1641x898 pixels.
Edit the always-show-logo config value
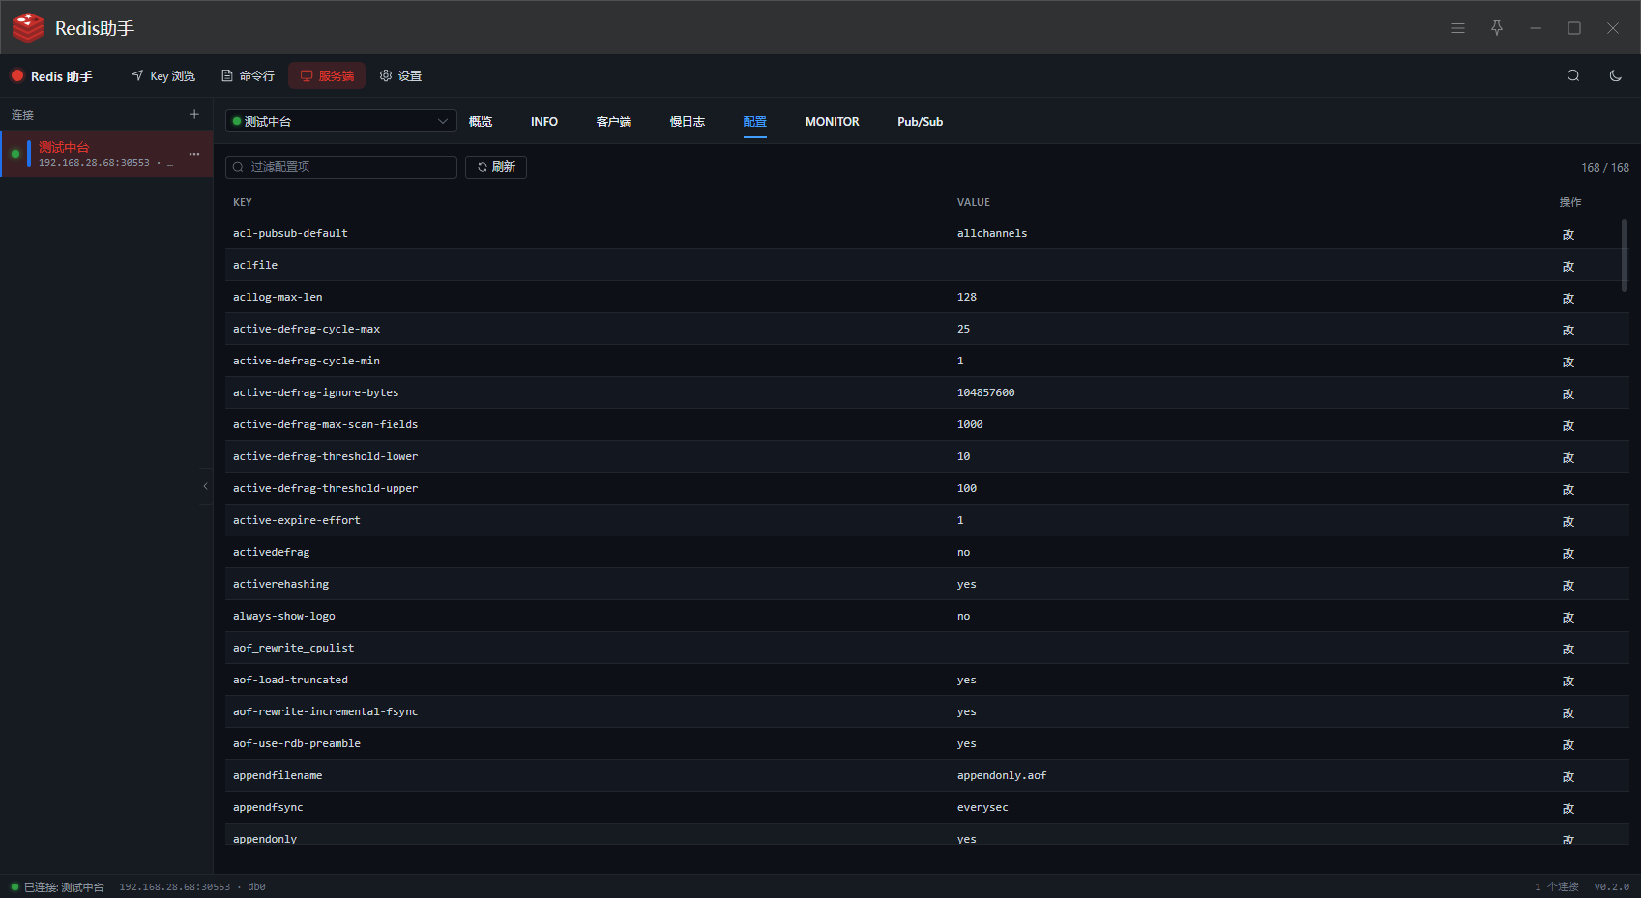tap(1568, 617)
